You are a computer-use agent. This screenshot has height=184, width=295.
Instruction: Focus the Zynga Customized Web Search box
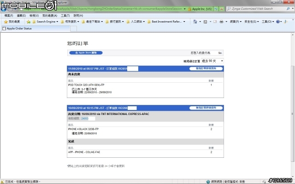pyautogui.click(x=256, y=9)
